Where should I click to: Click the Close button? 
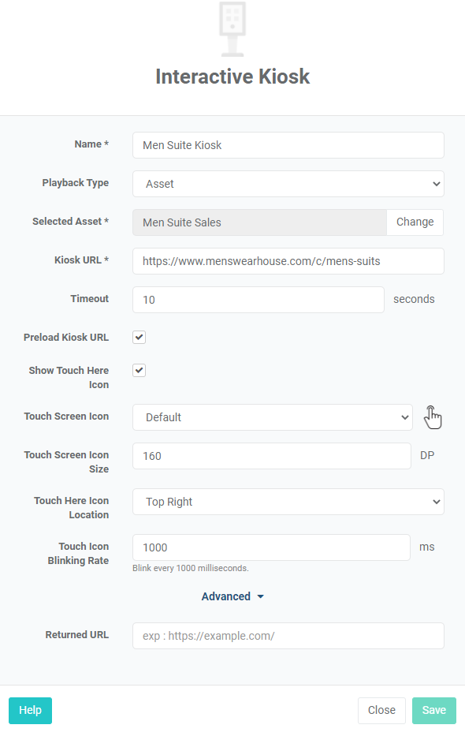381,710
